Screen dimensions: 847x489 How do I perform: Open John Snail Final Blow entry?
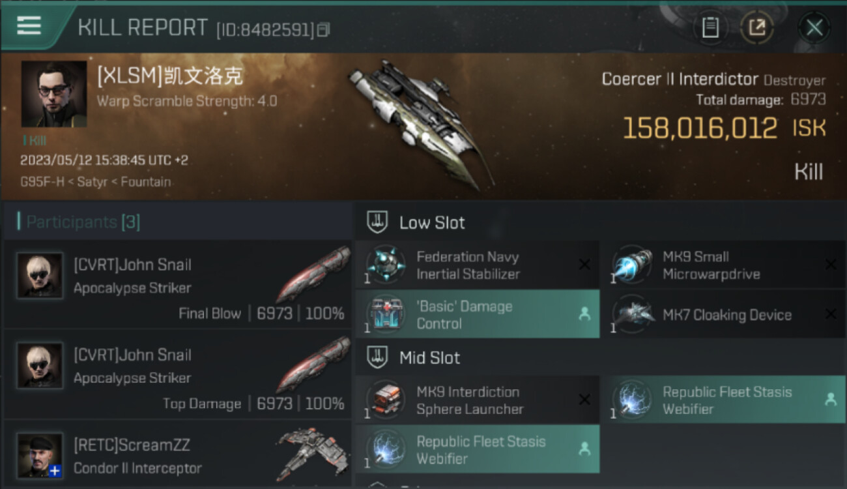177,283
